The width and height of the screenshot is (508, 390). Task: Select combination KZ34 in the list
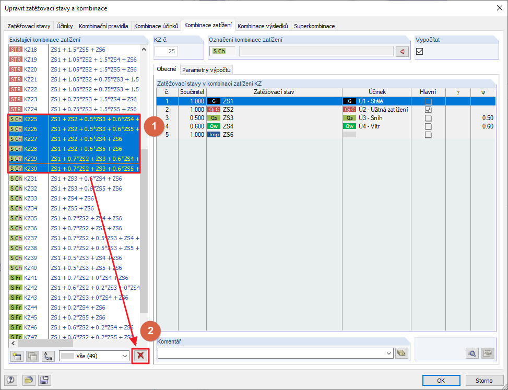75,208
